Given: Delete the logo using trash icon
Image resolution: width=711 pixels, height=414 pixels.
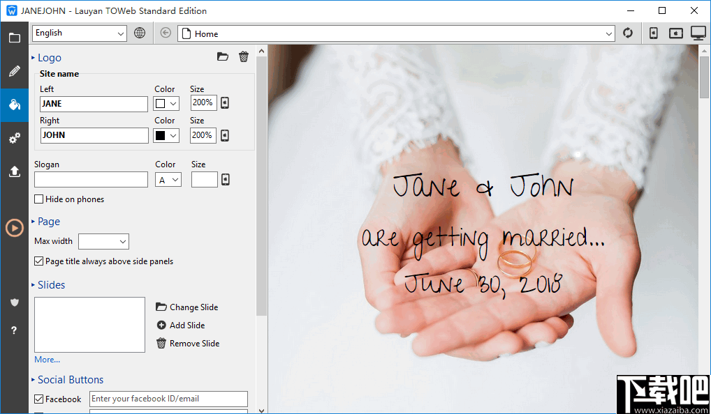Looking at the screenshot, I should (243, 57).
